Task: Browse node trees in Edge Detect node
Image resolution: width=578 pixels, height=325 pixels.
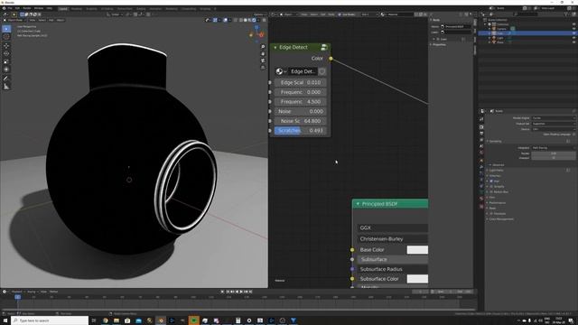Action: point(281,71)
